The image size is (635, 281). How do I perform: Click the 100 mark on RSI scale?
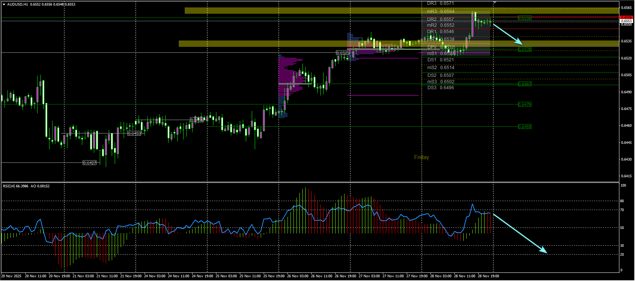[623, 185]
